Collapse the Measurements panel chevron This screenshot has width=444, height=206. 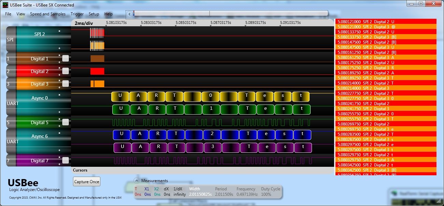click(x=137, y=181)
